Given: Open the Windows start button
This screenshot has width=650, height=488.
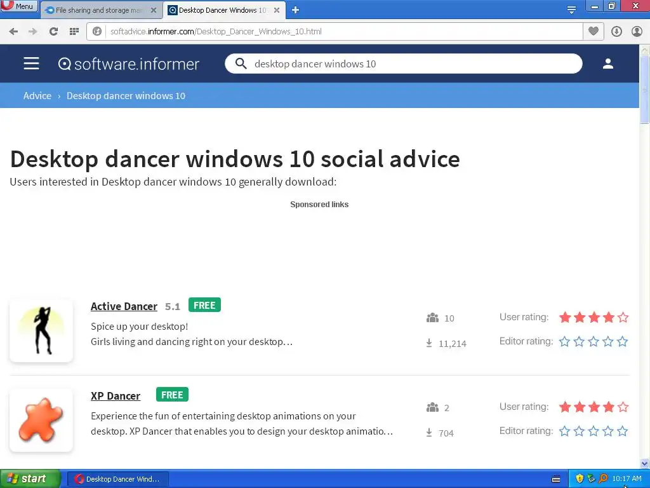Looking at the screenshot, I should tap(30, 479).
